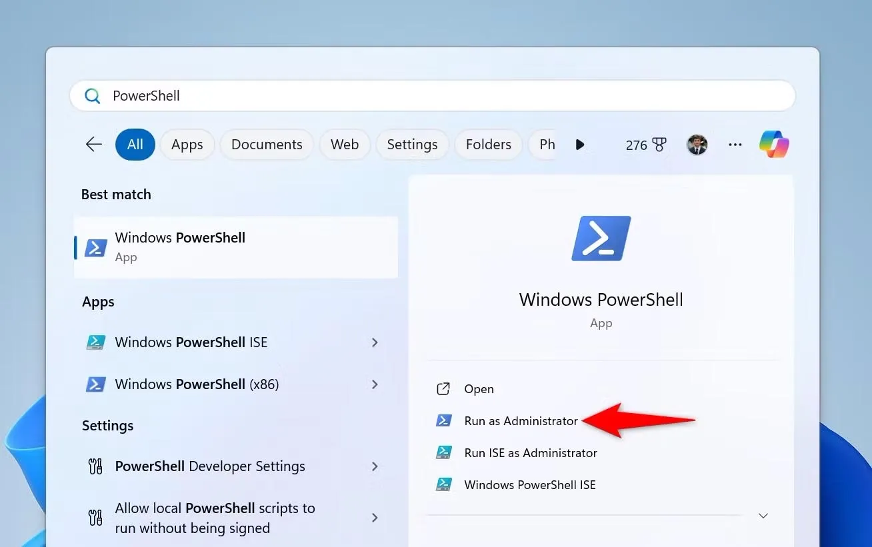Click Windows PowerShell ISE preview action icon
This screenshot has width=872, height=547.
[443, 484]
